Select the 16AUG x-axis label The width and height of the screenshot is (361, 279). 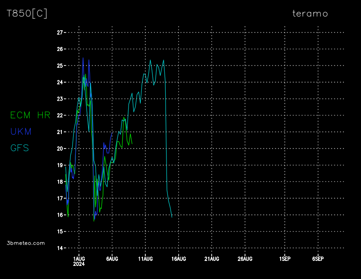tap(178, 259)
